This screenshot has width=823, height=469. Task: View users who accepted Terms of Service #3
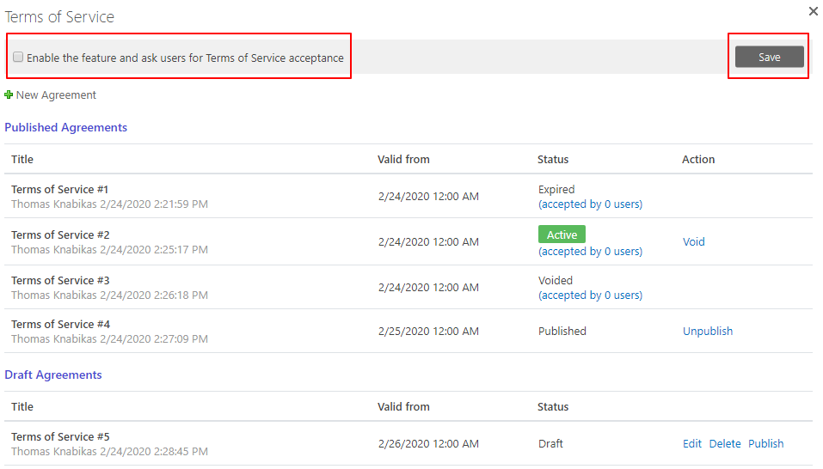(590, 295)
